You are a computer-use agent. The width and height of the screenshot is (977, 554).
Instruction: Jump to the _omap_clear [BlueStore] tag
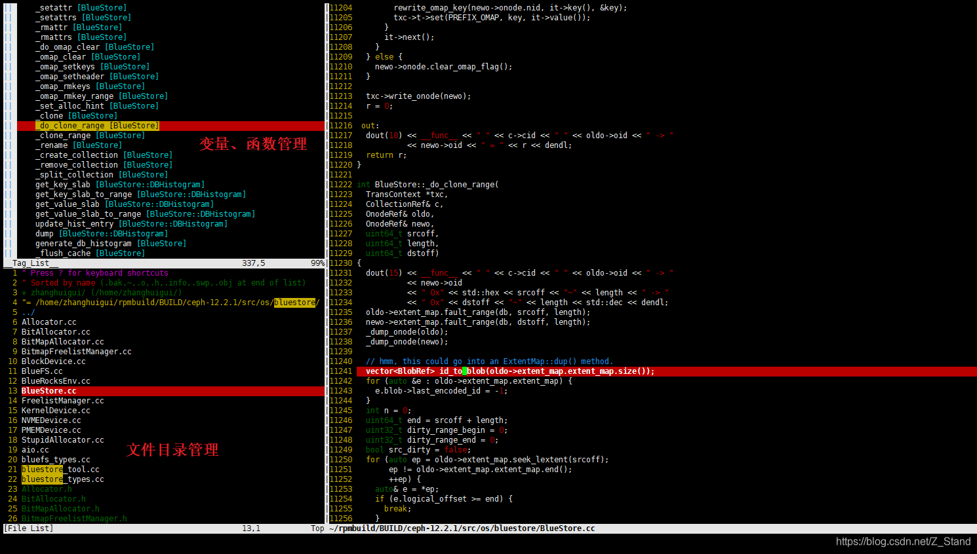(x=88, y=57)
